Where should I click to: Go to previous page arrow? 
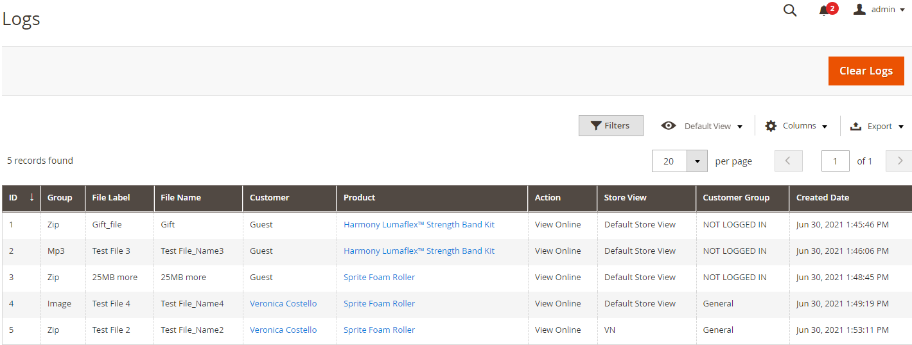pyautogui.click(x=789, y=161)
